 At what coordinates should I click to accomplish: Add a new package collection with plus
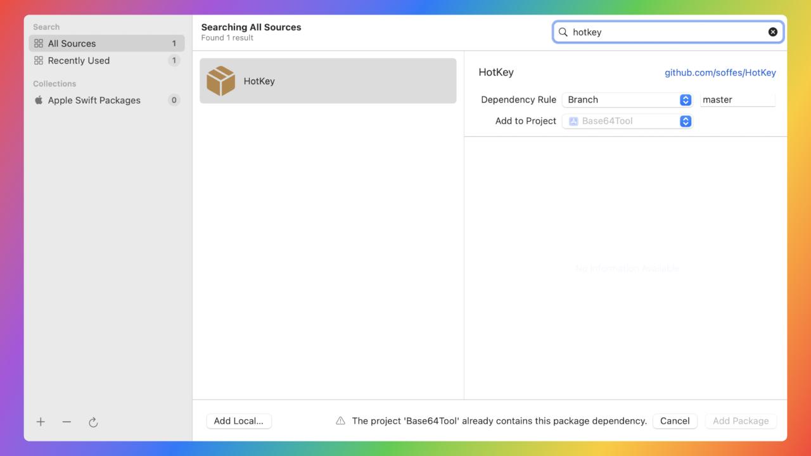[41, 422]
